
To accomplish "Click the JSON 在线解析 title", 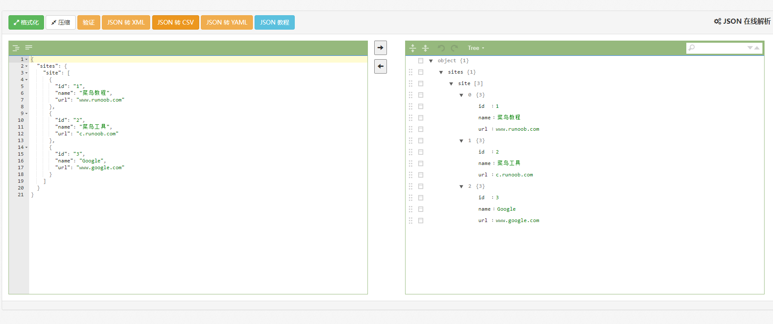I will (x=743, y=21).
